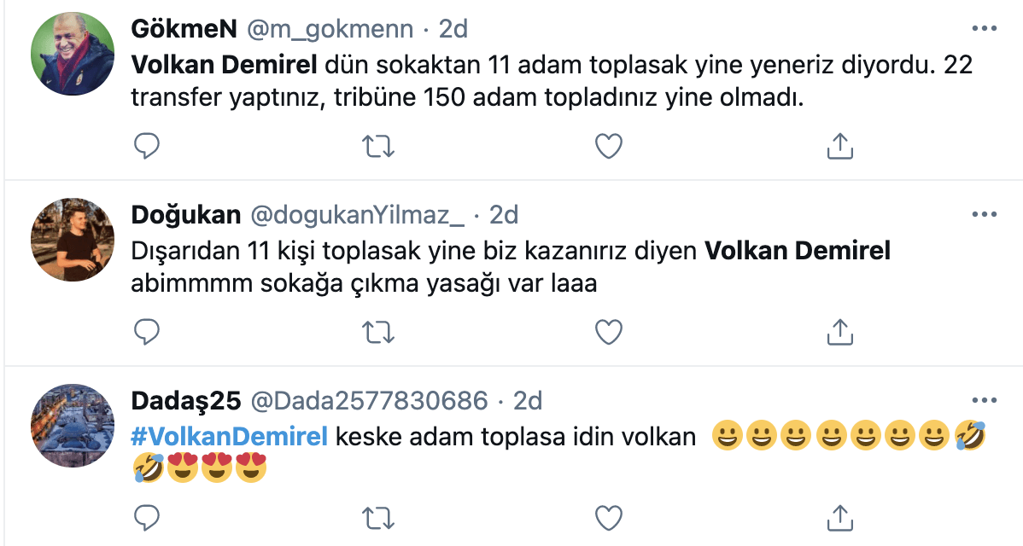Toggle like on Doğukan's tweet
The width and height of the screenshot is (1023, 546).
tap(608, 331)
